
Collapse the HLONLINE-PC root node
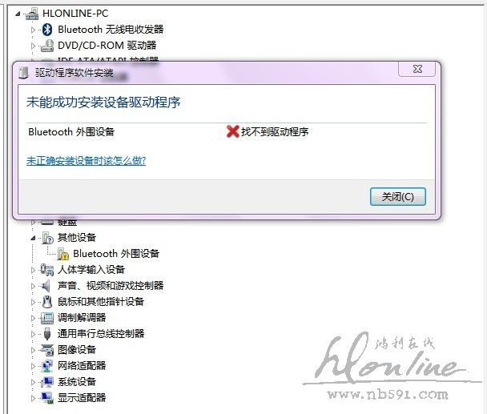tap(18, 14)
